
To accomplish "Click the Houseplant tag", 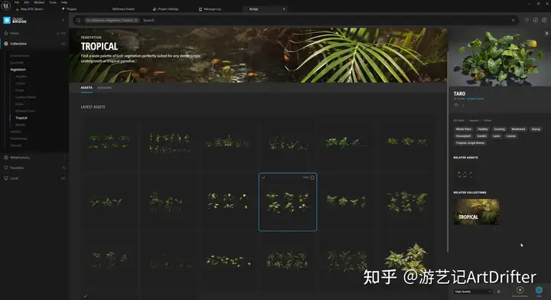I will point(463,136).
